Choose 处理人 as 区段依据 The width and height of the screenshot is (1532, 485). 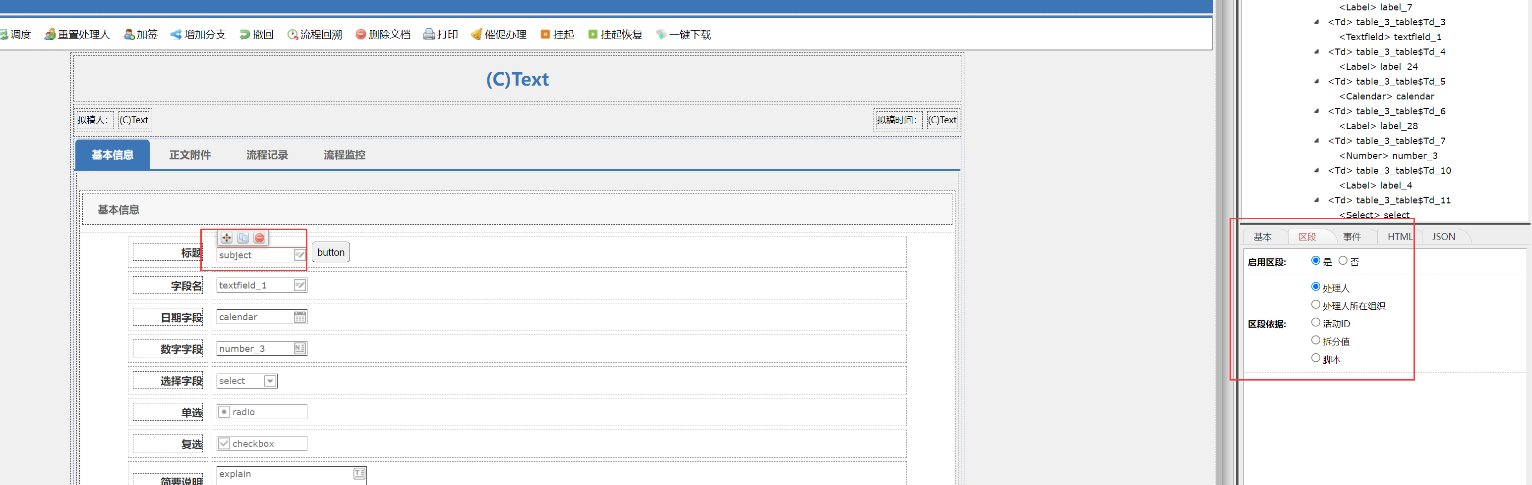(x=1315, y=287)
